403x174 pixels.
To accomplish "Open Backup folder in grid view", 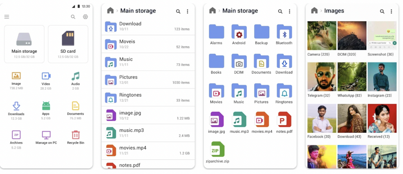I will point(261,35).
